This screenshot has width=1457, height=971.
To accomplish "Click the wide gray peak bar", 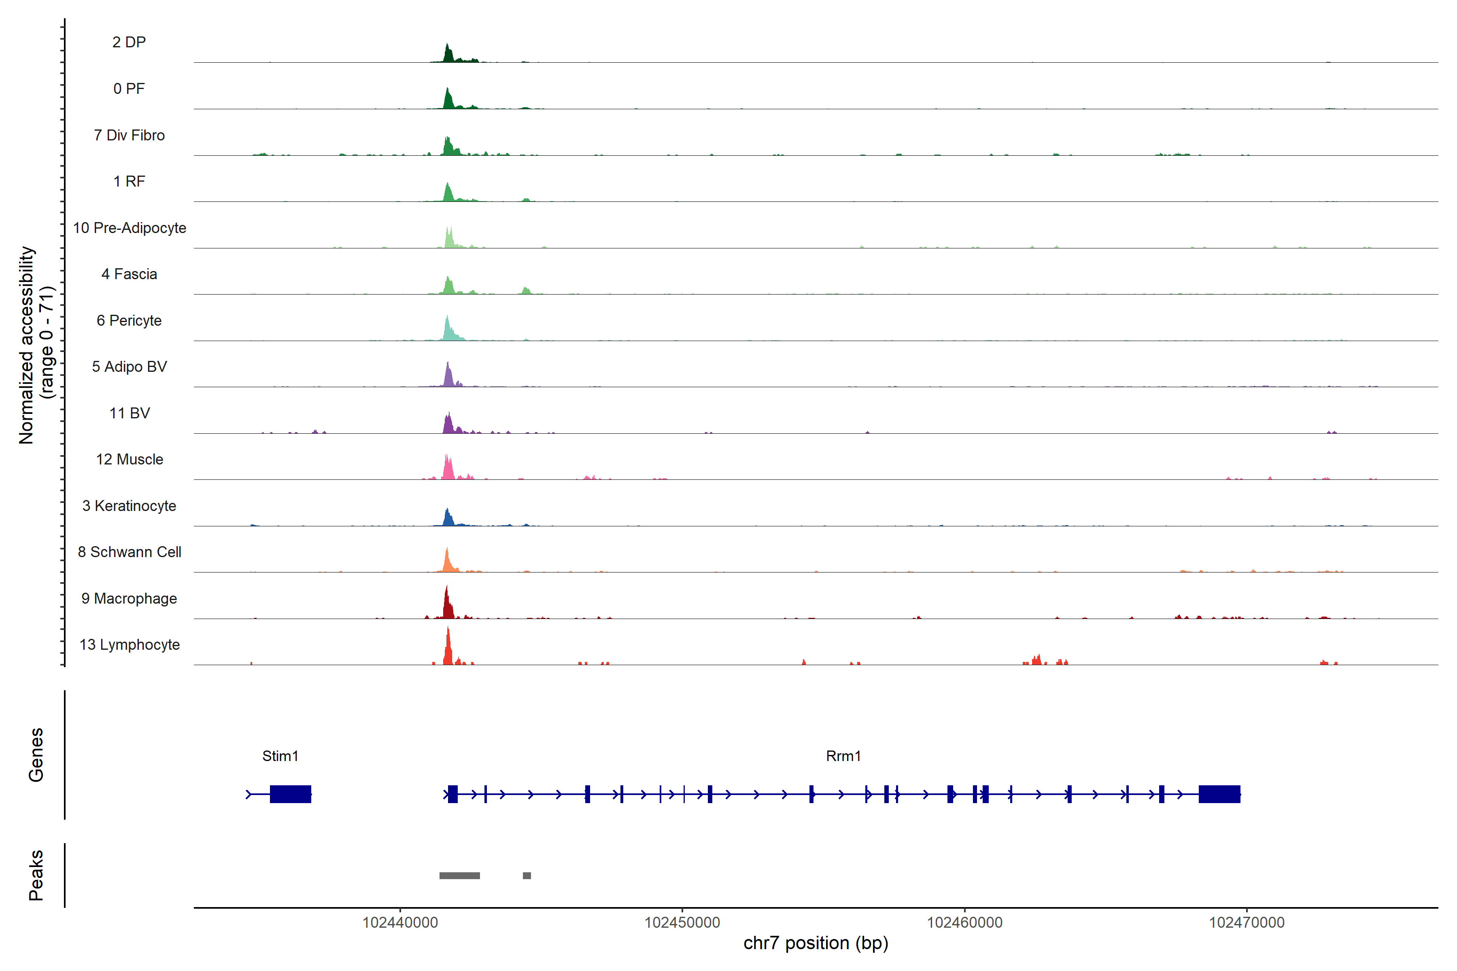I will pyautogui.click(x=459, y=876).
